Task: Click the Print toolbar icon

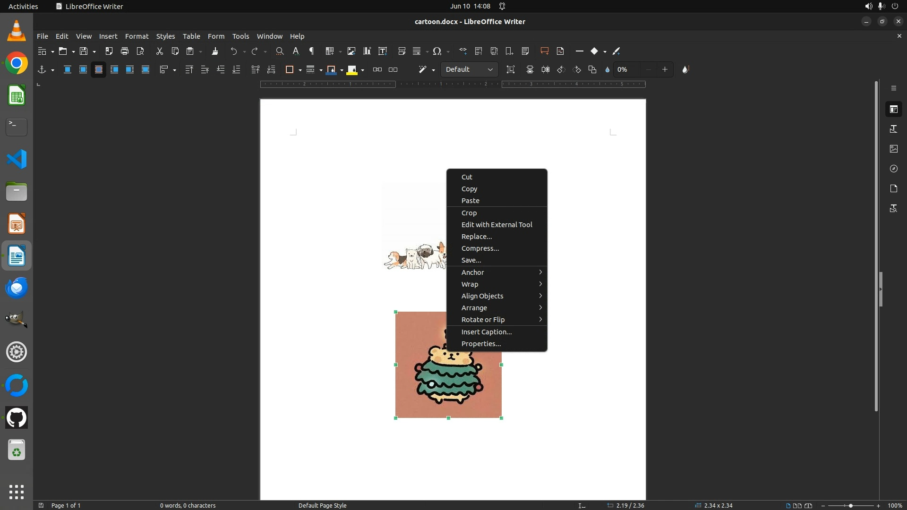Action: pyautogui.click(x=125, y=51)
